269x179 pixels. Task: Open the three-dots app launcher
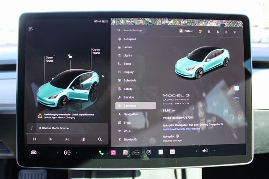[137, 152]
